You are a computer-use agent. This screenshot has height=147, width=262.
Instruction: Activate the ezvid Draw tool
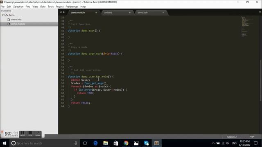38,134
